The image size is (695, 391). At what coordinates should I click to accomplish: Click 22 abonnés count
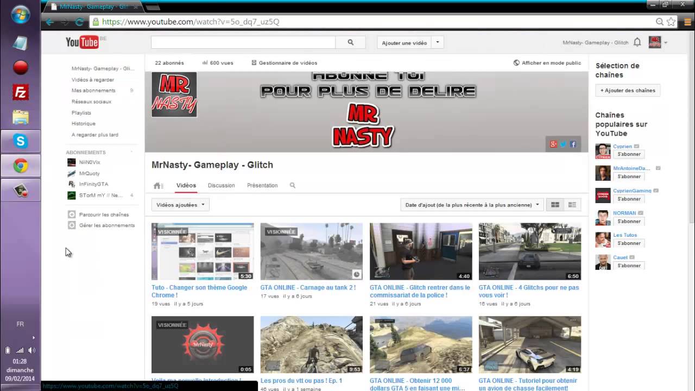[x=169, y=63]
